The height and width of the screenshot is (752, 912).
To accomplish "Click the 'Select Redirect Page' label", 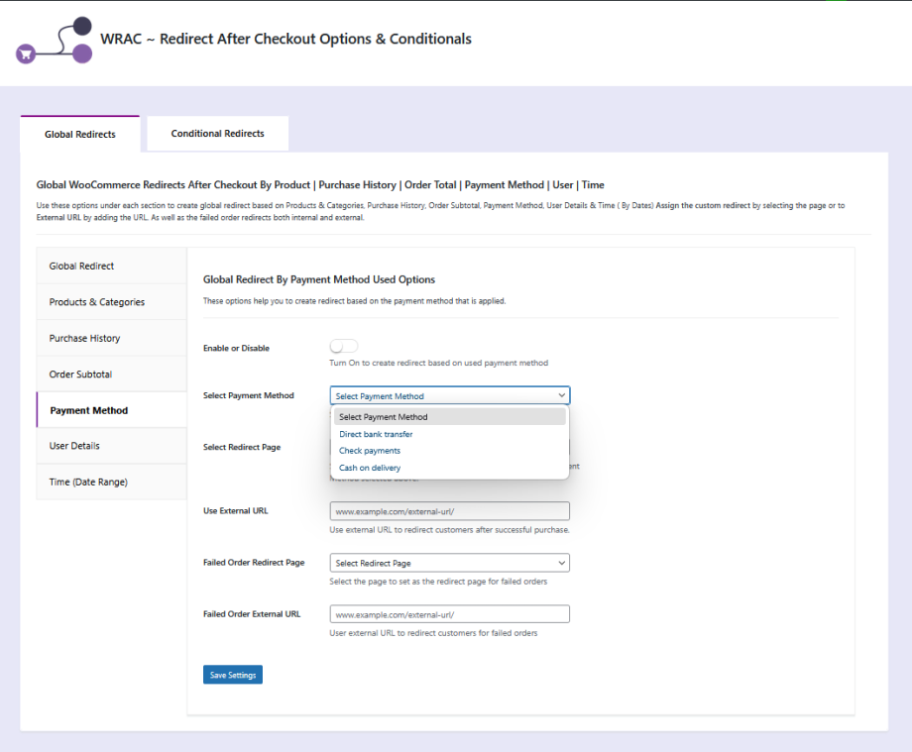I will tap(242, 447).
